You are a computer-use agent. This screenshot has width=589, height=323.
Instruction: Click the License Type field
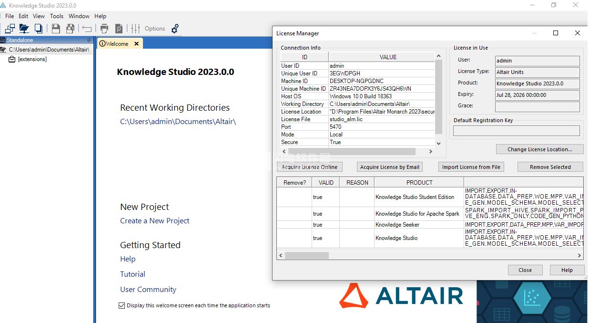pos(538,72)
